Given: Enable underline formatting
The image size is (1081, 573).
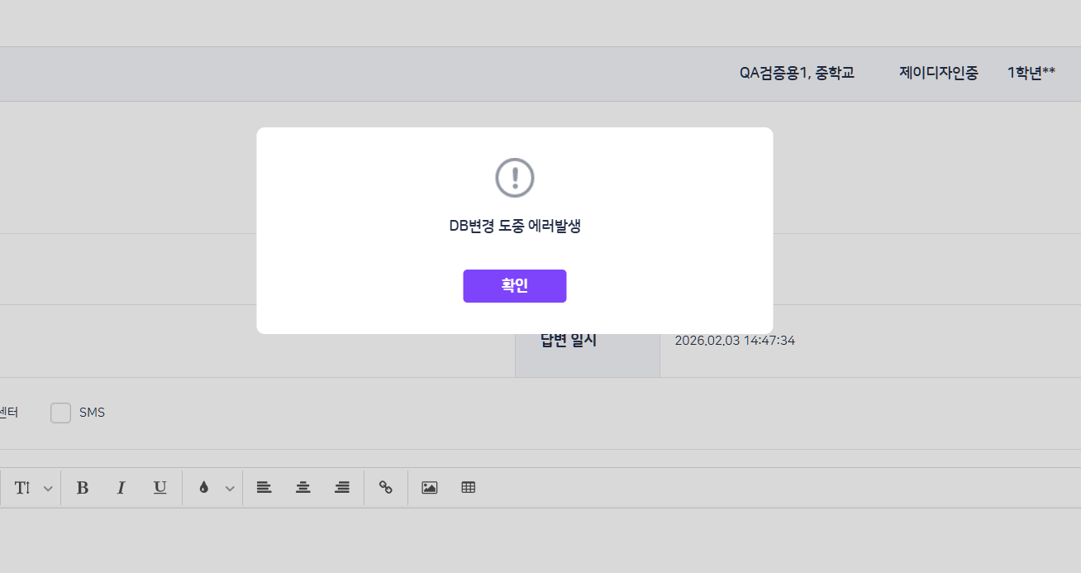Looking at the screenshot, I should (x=160, y=488).
